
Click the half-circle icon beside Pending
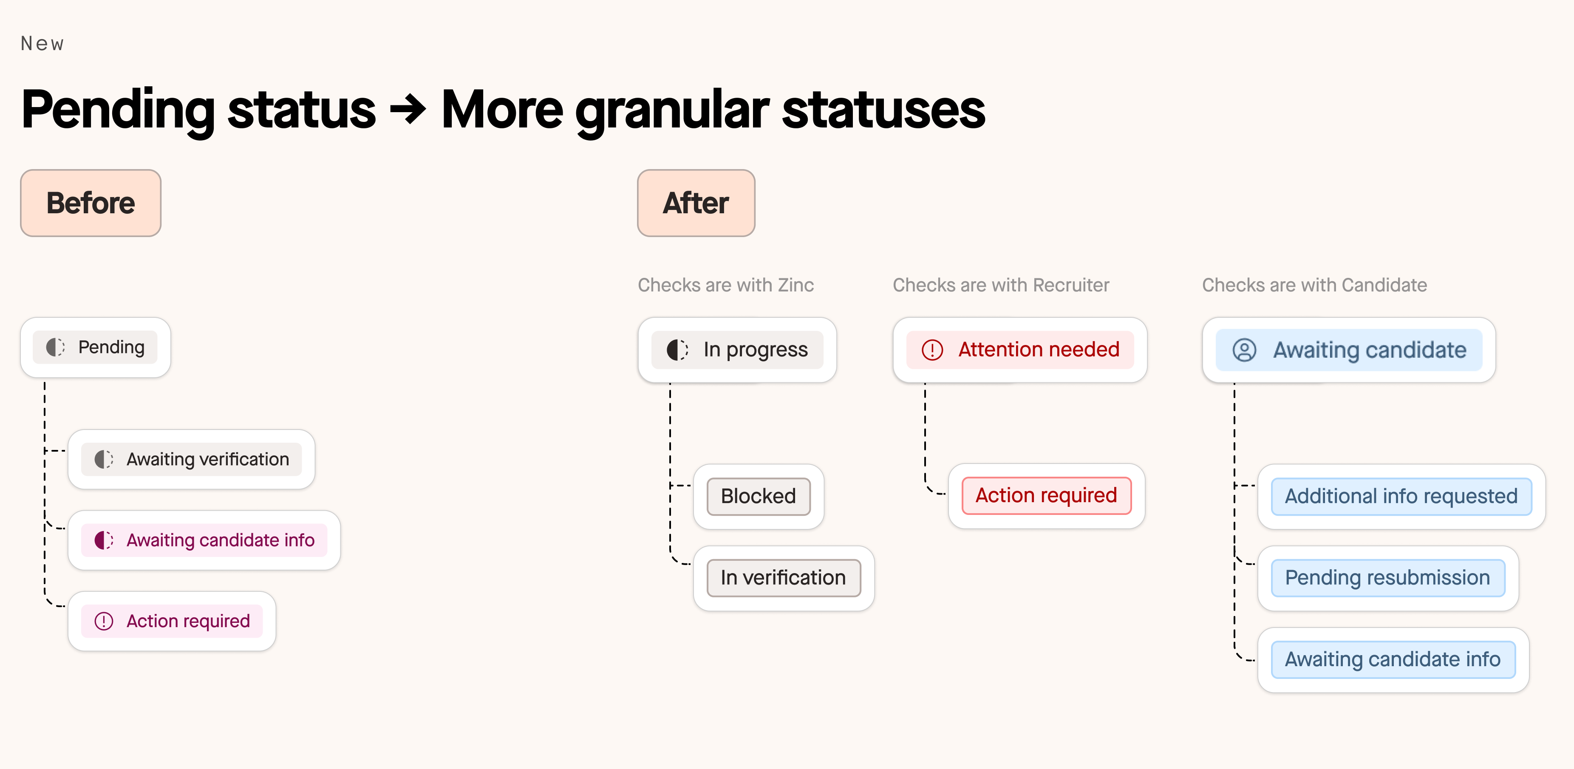56,347
